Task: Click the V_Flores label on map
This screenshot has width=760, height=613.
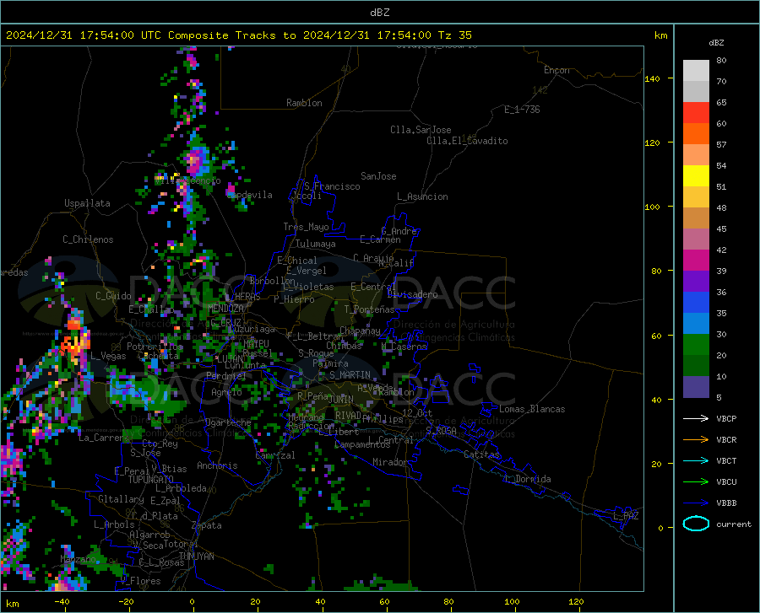Action: [x=140, y=581]
